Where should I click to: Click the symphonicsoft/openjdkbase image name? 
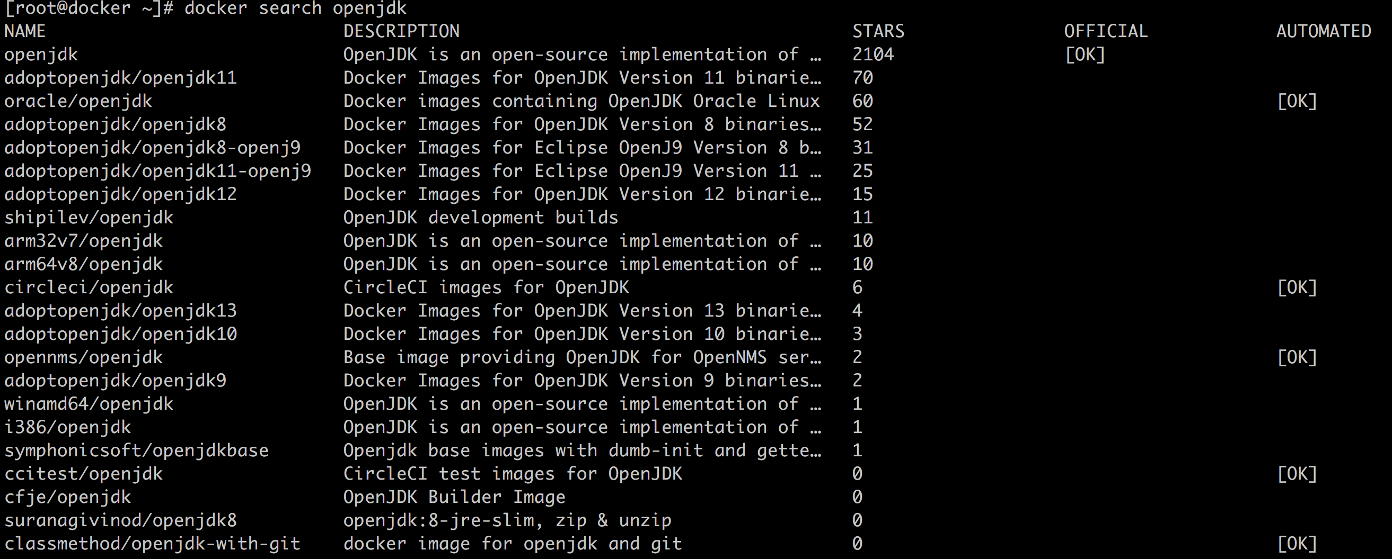pyautogui.click(x=136, y=450)
